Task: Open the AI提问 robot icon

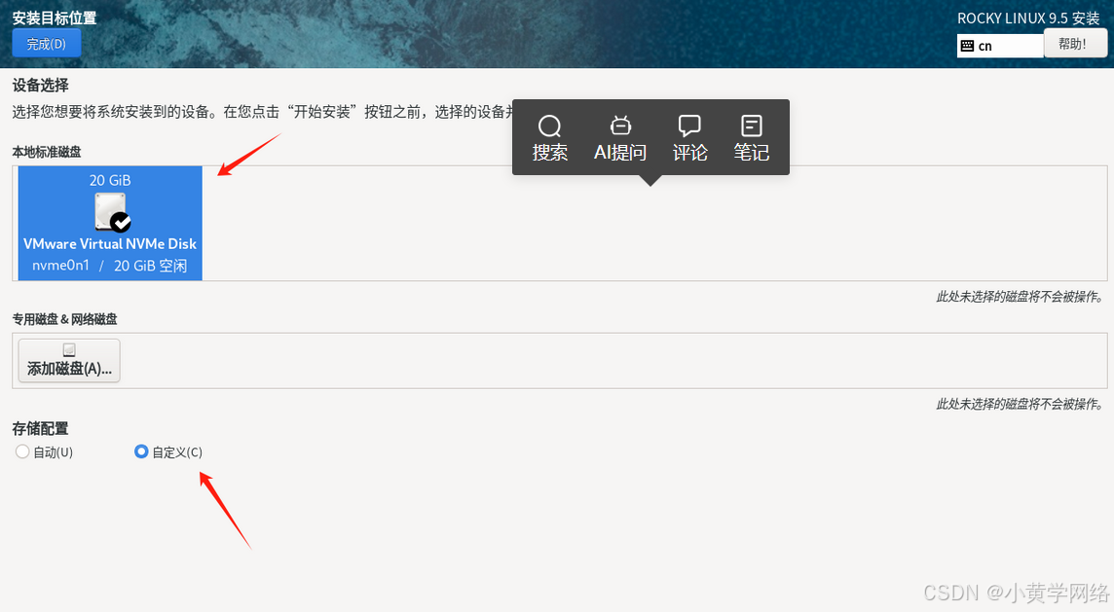Action: point(620,126)
